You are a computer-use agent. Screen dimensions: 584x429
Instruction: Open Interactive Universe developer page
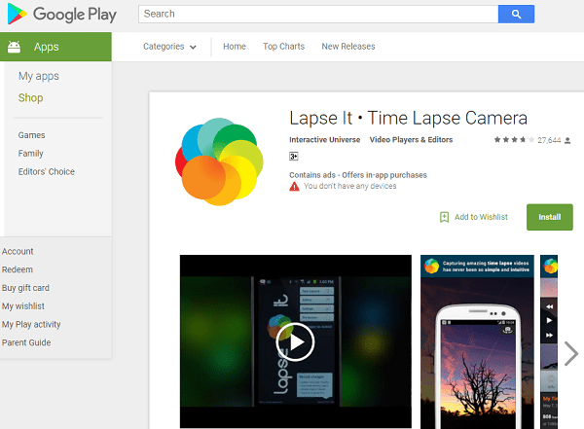coord(325,140)
